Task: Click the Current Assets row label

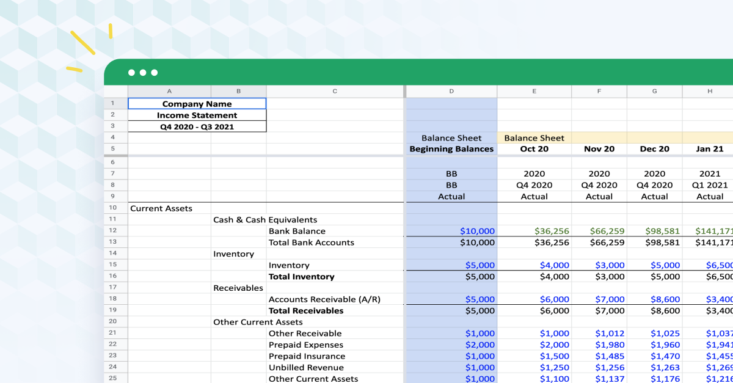Action: tap(161, 208)
